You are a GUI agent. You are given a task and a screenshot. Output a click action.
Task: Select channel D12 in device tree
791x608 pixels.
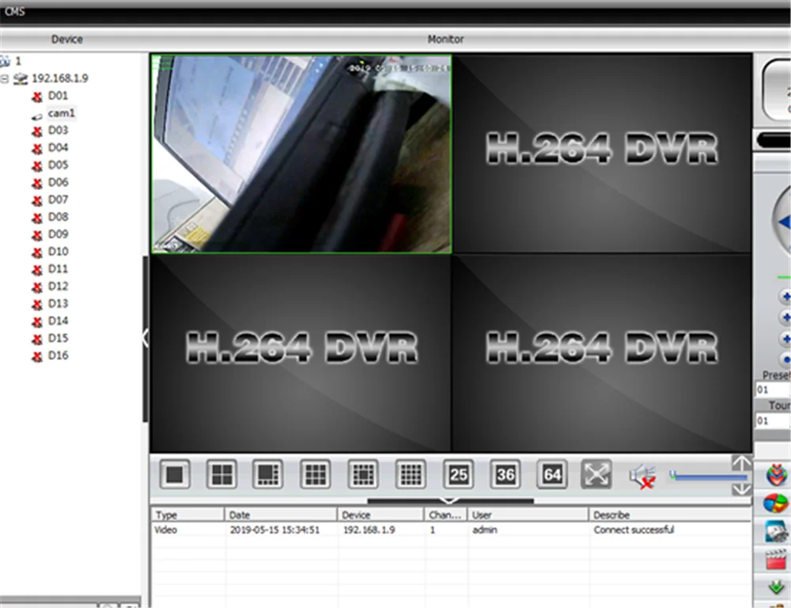[x=58, y=287]
